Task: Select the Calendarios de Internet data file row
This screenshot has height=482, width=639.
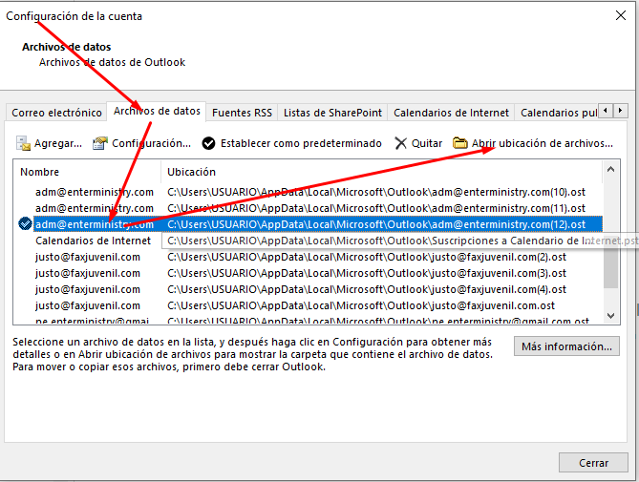Action: click(93, 241)
